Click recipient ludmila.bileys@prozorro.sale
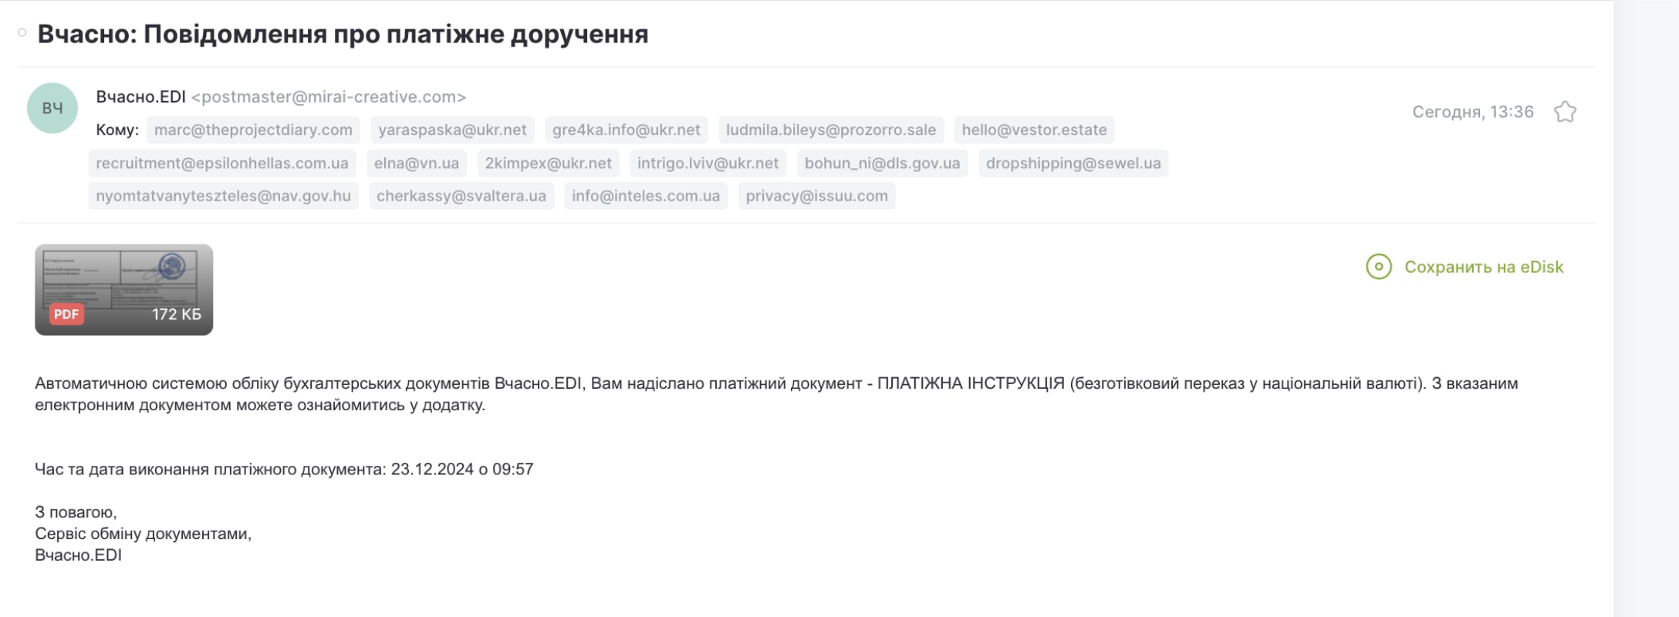Viewport: 1679px width, 617px height. click(x=831, y=130)
